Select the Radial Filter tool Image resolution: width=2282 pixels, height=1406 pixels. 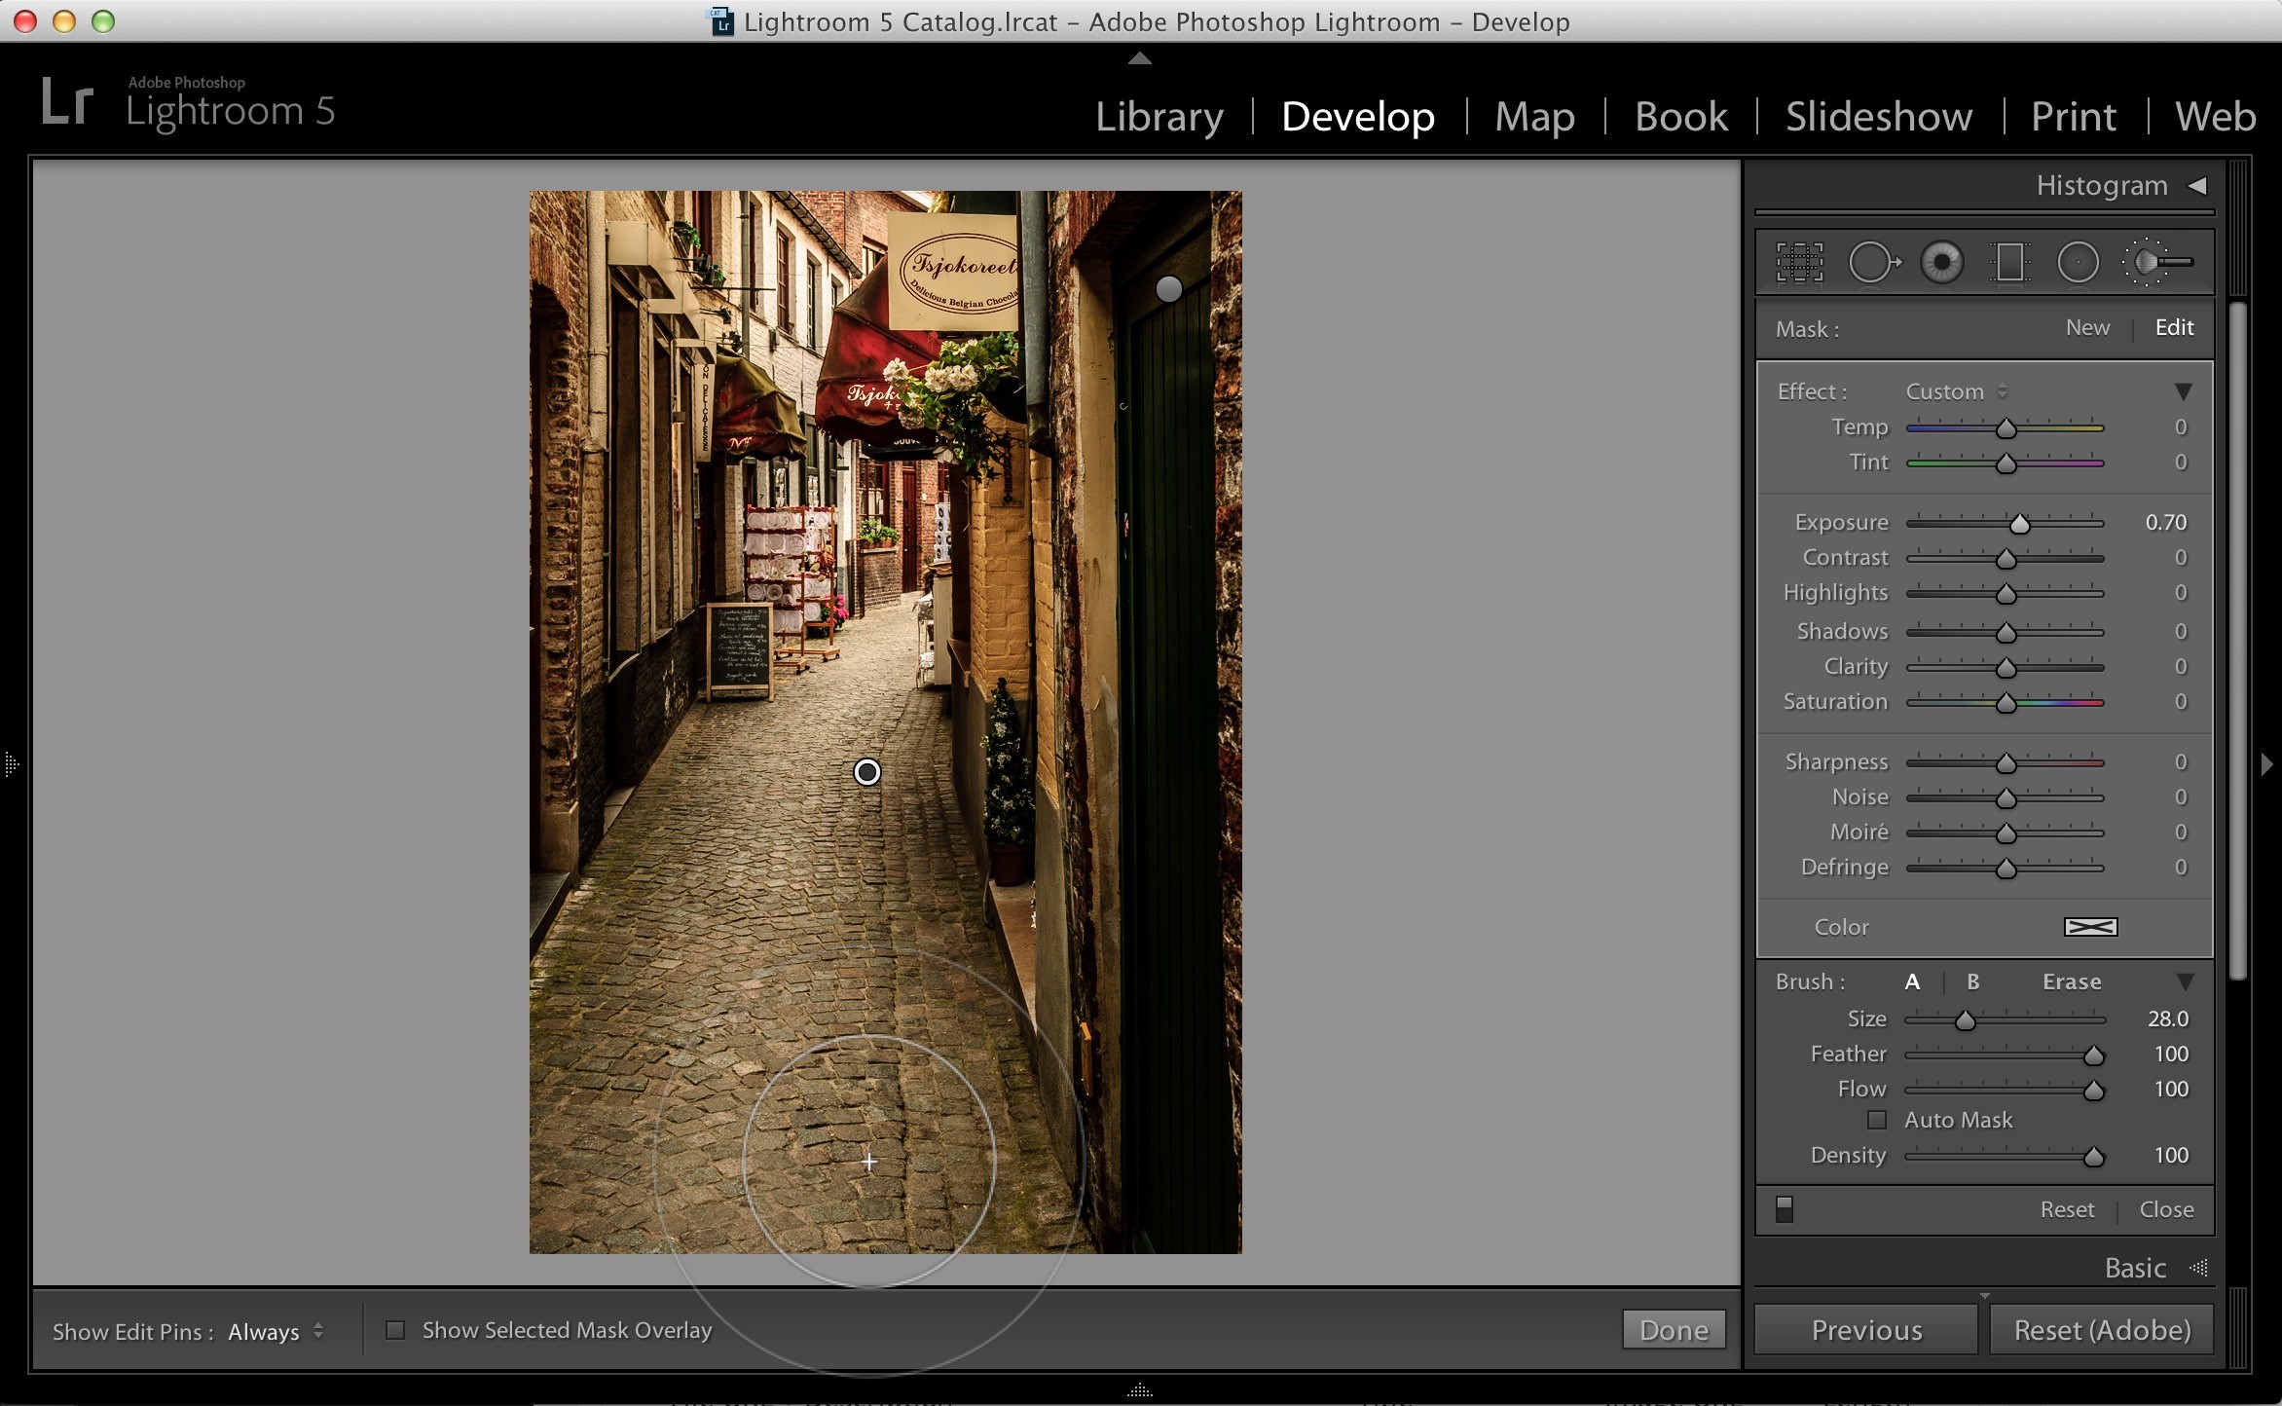point(2078,262)
